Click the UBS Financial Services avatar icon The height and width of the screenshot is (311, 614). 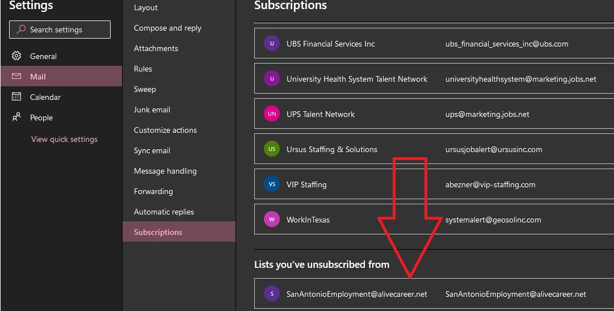tap(272, 44)
